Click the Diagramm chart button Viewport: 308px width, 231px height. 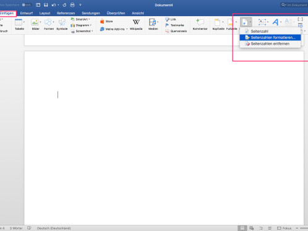[81, 25]
